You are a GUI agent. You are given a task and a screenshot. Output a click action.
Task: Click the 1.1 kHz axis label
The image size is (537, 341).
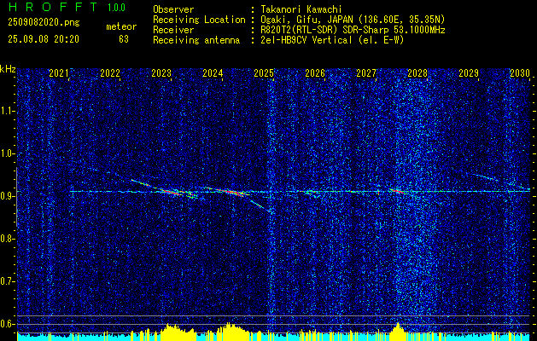pos(7,112)
